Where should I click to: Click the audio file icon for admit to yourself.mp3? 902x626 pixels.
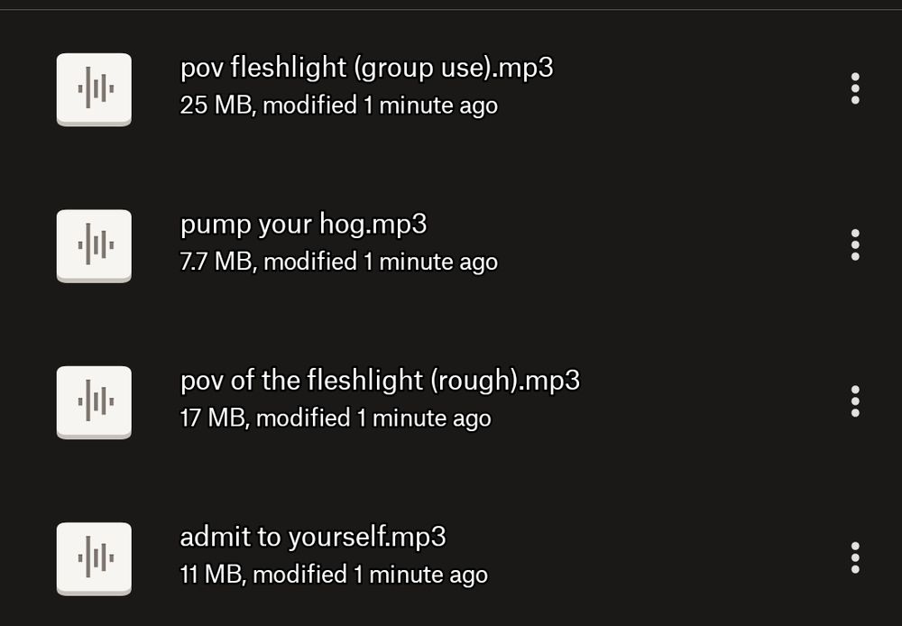click(95, 558)
